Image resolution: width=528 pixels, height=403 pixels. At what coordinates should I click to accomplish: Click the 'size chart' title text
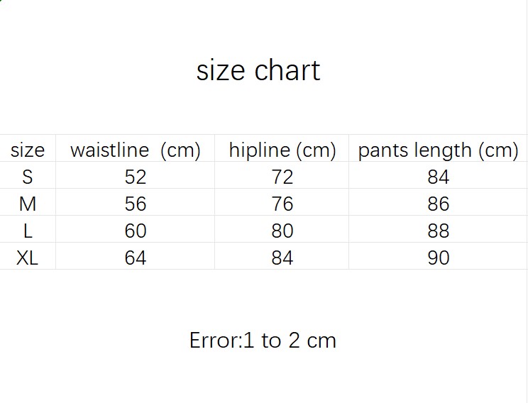point(258,70)
